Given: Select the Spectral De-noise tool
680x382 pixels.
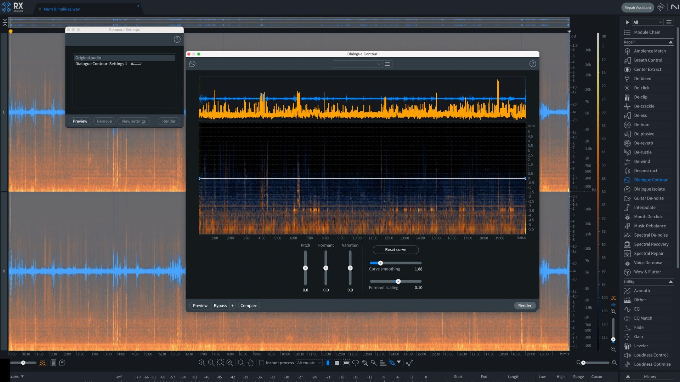Looking at the screenshot, I should click(x=650, y=235).
